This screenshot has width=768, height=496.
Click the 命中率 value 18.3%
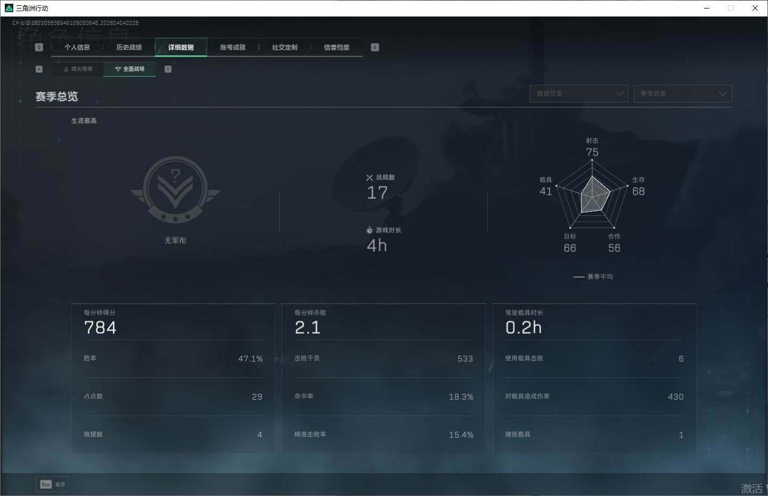[461, 397]
